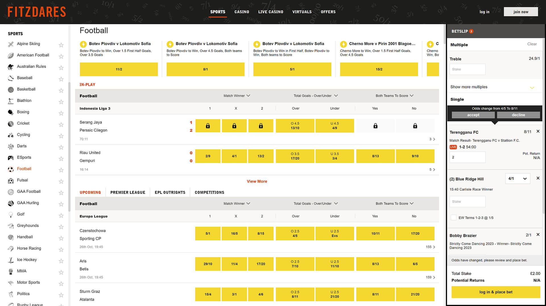
Task: Click the Golf icon in sports list
Action: (11, 215)
